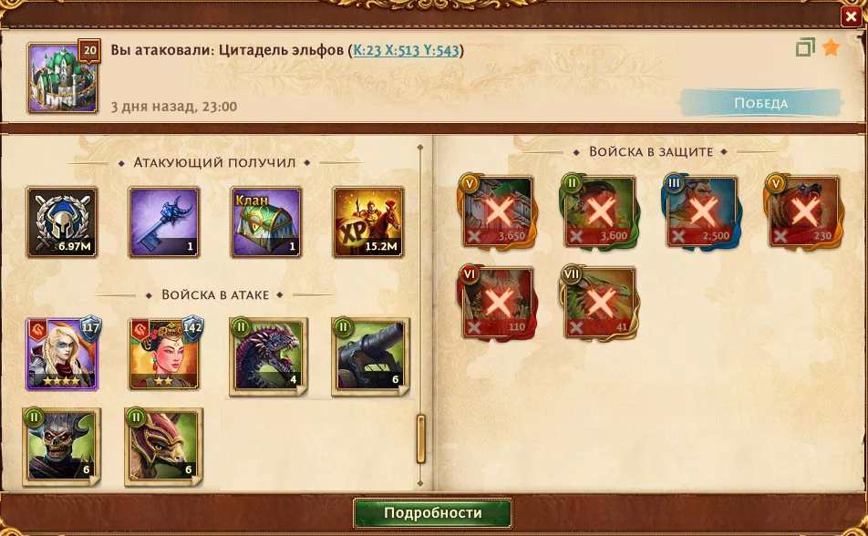Click the Подробности button
The width and height of the screenshot is (868, 536).
[x=432, y=513]
